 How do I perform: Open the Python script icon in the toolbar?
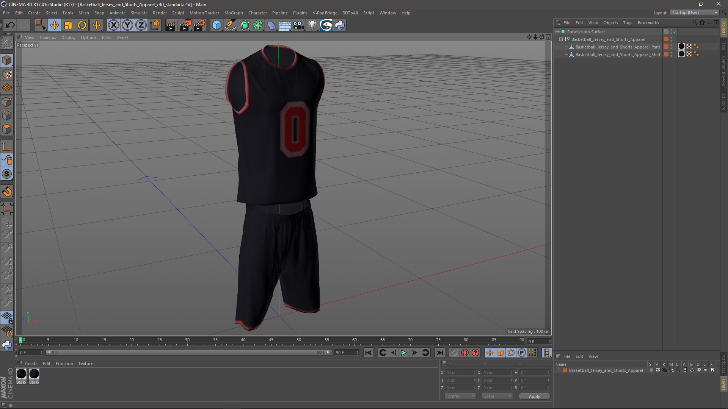coord(340,25)
